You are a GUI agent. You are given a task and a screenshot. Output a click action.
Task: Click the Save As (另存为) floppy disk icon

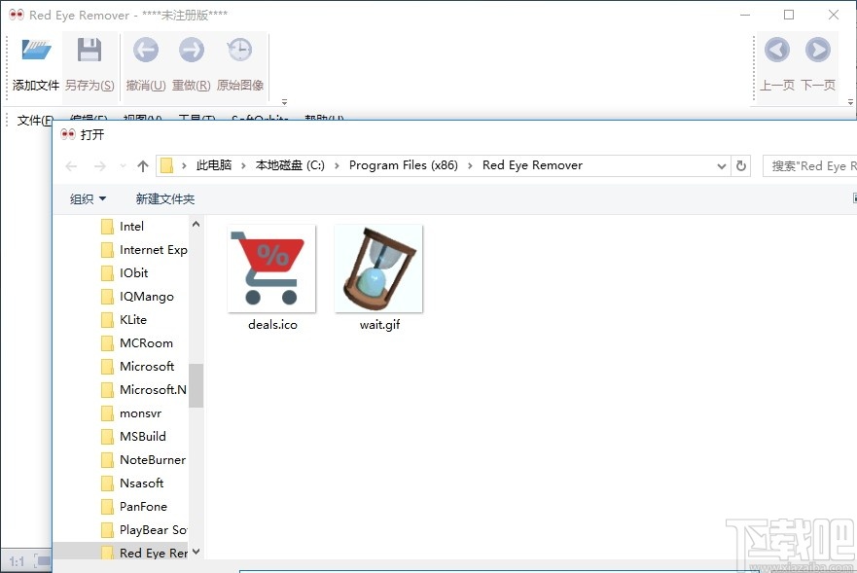tap(89, 51)
